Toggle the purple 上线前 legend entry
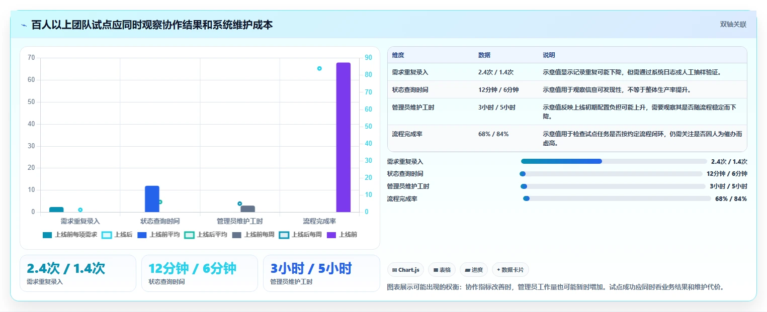This screenshot has height=312, width=767. (x=342, y=235)
